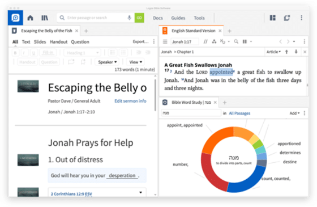Screen dimensions: 317x207
Task: Open the Heading 1 style dropdown
Action: (82, 53)
